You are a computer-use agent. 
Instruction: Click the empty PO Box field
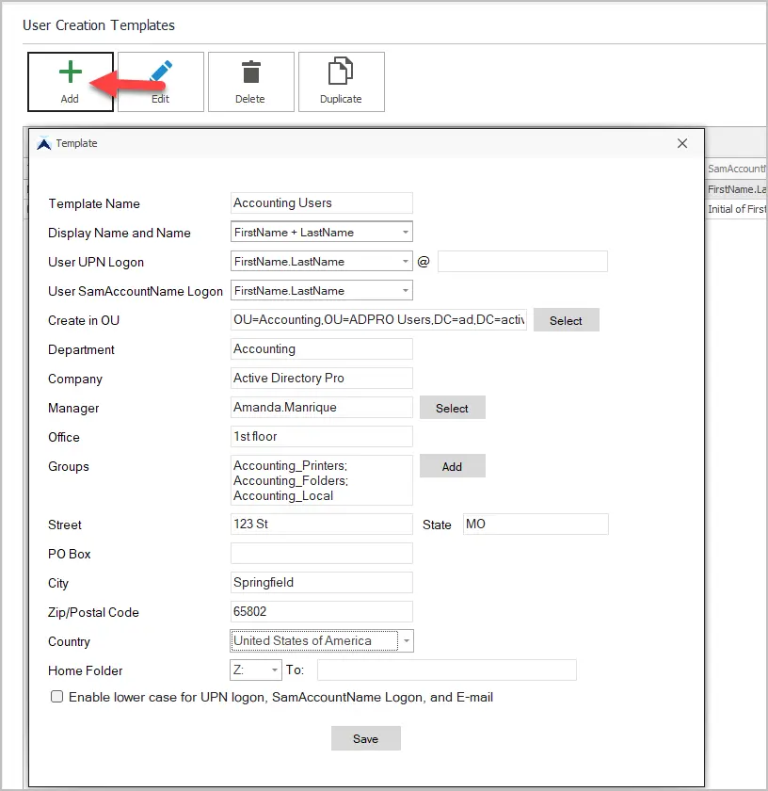point(322,554)
